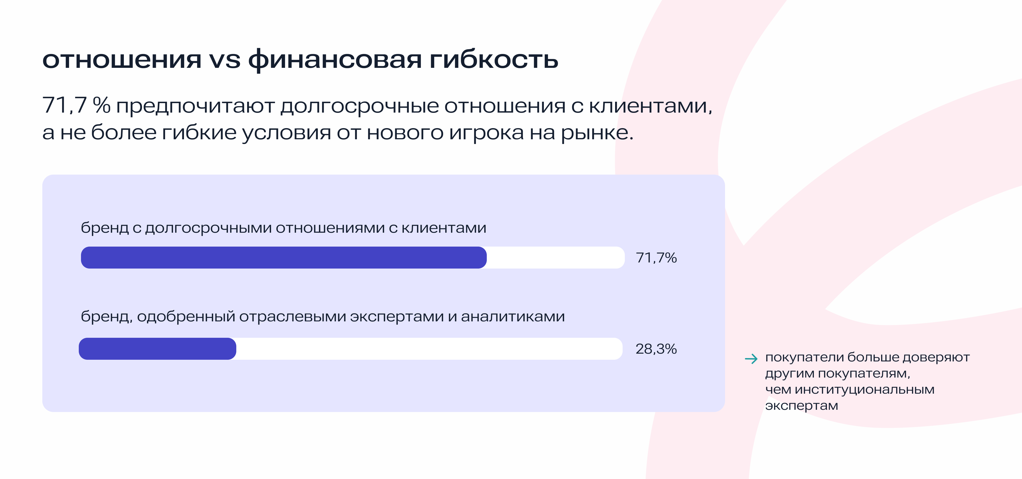This screenshot has width=1022, height=479.
Task: Click the note line "другим покупателям,"
Action: [837, 374]
